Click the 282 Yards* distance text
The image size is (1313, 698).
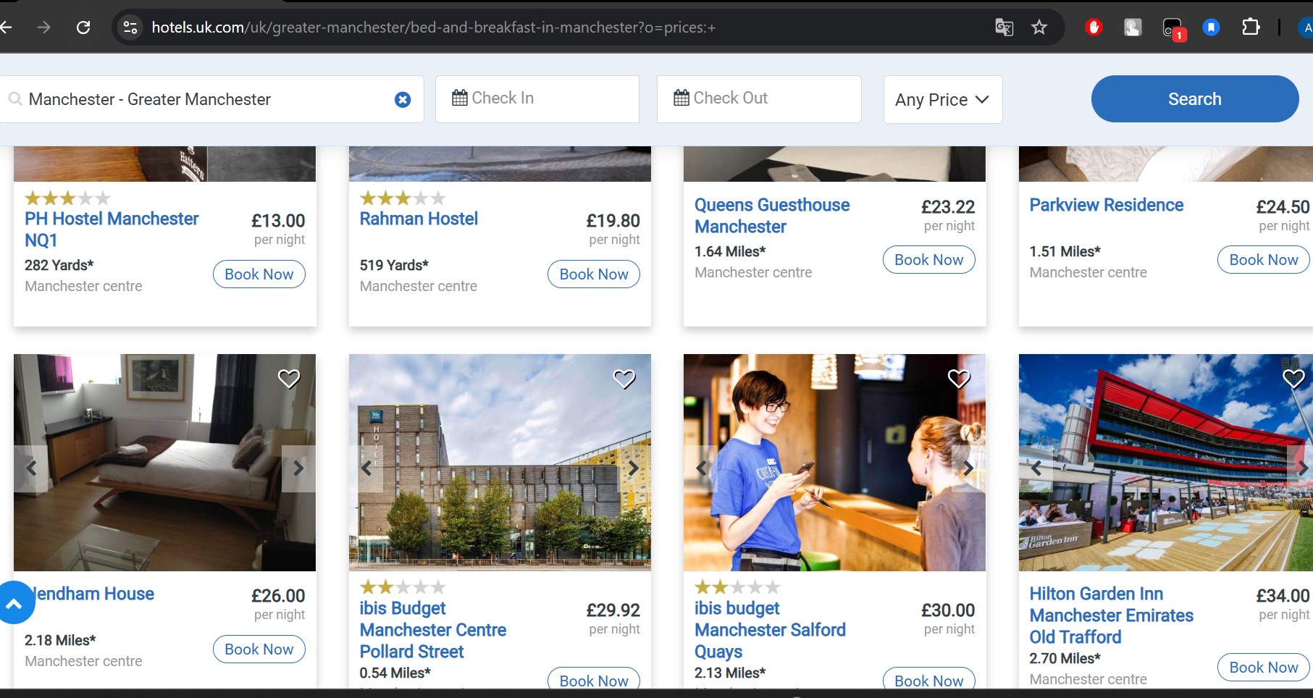[59, 265]
